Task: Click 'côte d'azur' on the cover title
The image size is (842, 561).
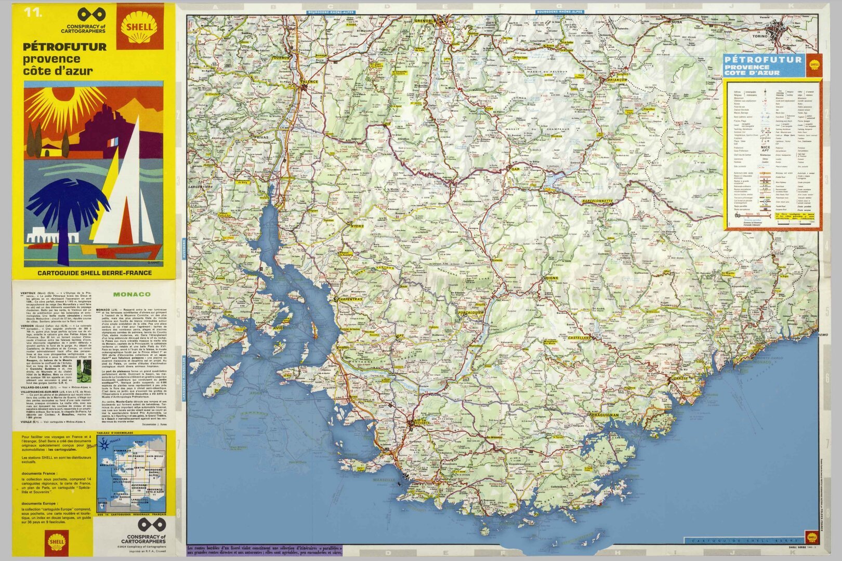Action: pos(57,71)
